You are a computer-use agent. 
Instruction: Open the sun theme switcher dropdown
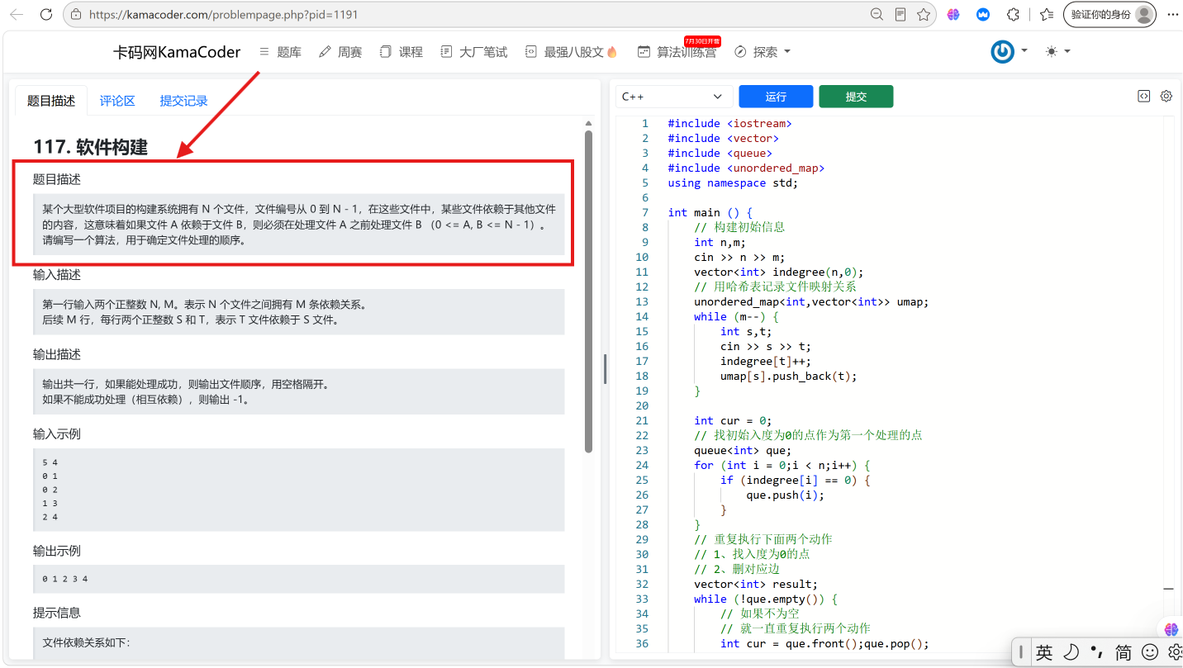pyautogui.click(x=1057, y=51)
